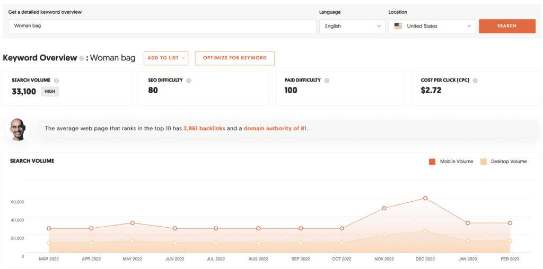Toggle Mobile Volume legend series

pos(451,162)
